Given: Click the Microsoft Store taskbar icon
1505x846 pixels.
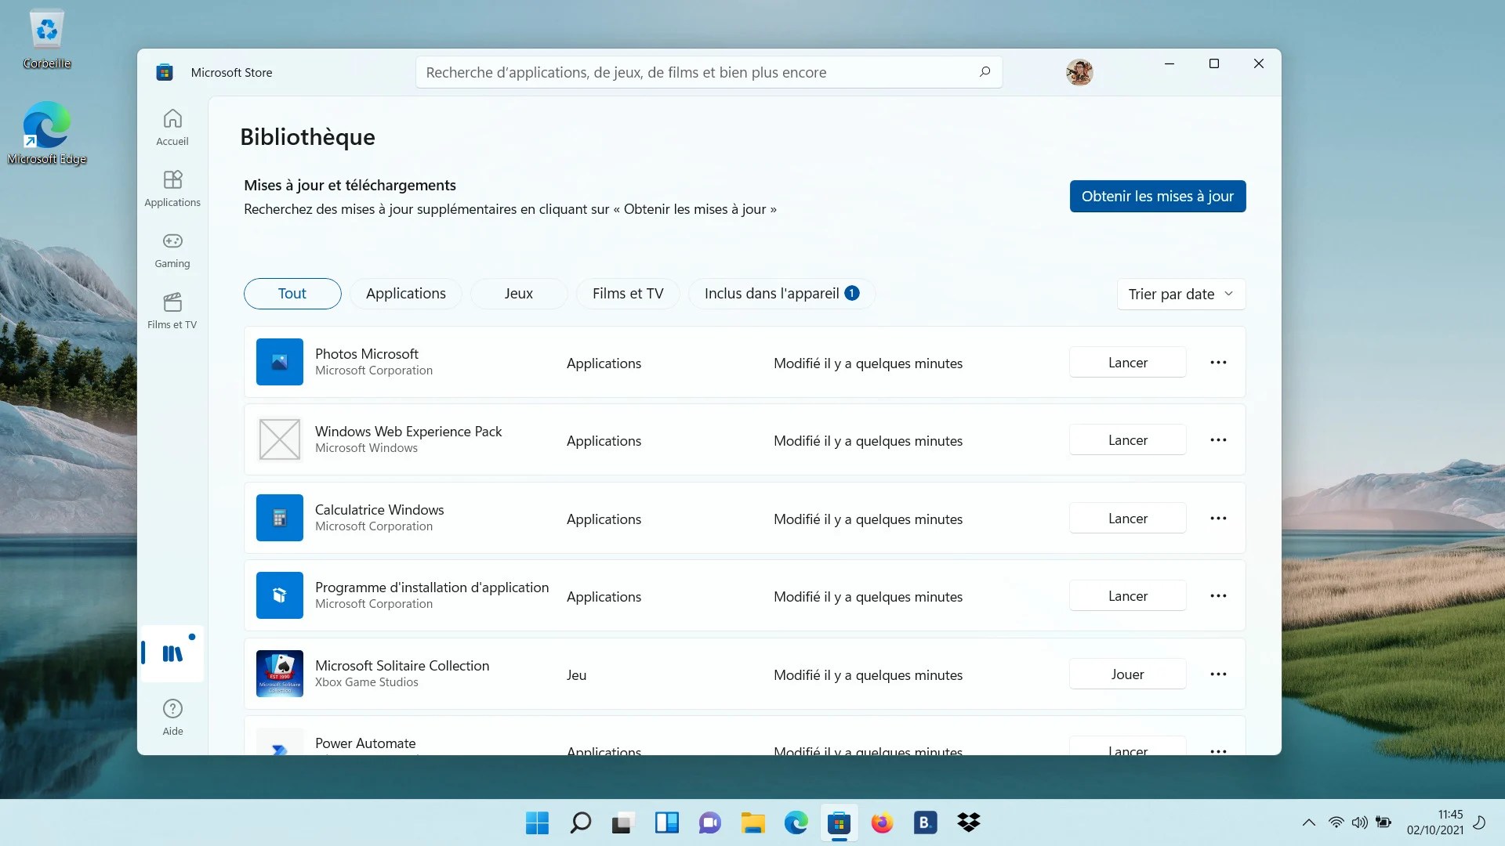Looking at the screenshot, I should point(839,822).
